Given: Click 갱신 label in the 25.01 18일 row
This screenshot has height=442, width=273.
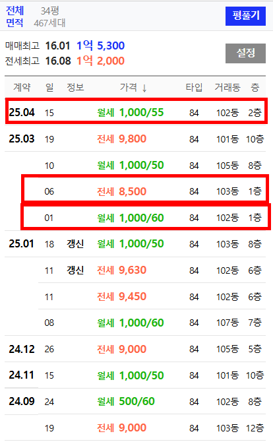Looking at the screenshot, I should tap(75, 244).
